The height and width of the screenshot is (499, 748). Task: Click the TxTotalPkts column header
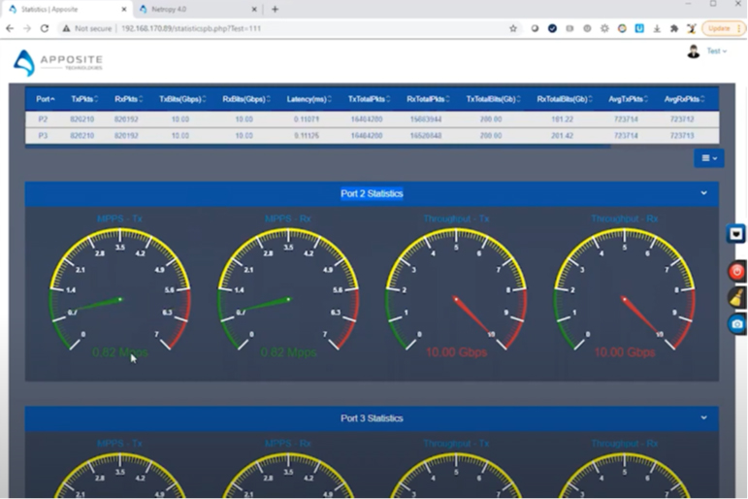369,99
